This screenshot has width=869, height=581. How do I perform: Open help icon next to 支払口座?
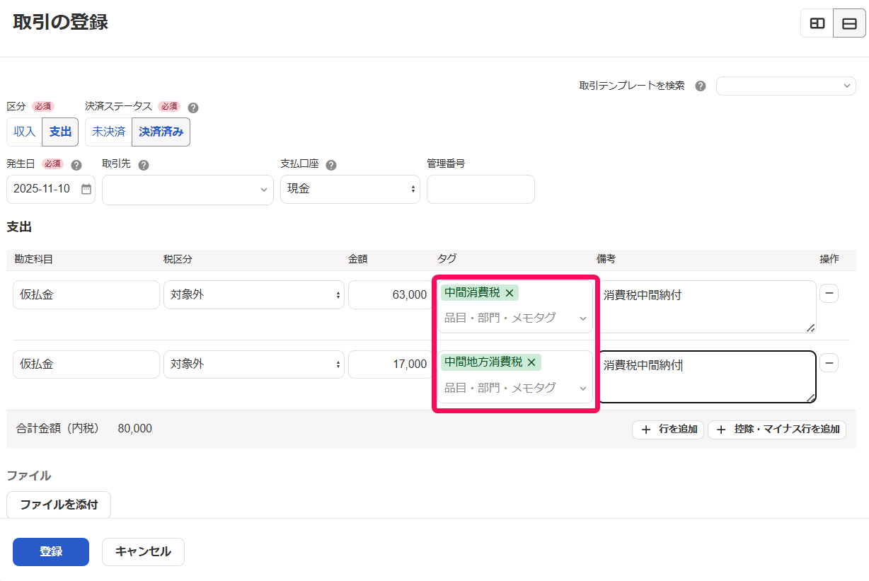coord(330,165)
